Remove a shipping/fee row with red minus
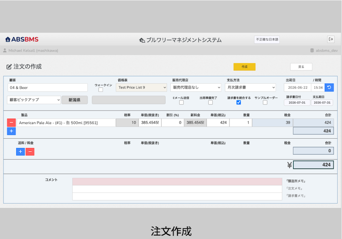The height and width of the screenshot is (239, 342). (x=30, y=152)
